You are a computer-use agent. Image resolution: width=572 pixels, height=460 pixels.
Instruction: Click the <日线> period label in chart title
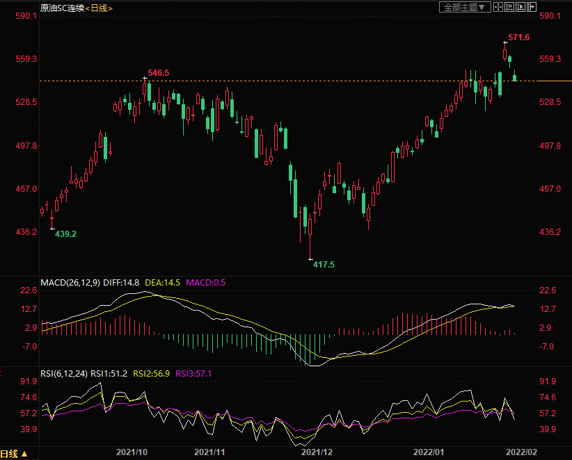coord(99,8)
